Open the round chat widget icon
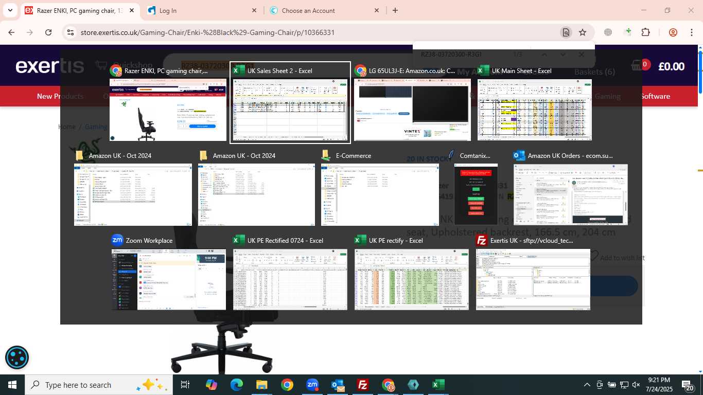 (17, 358)
